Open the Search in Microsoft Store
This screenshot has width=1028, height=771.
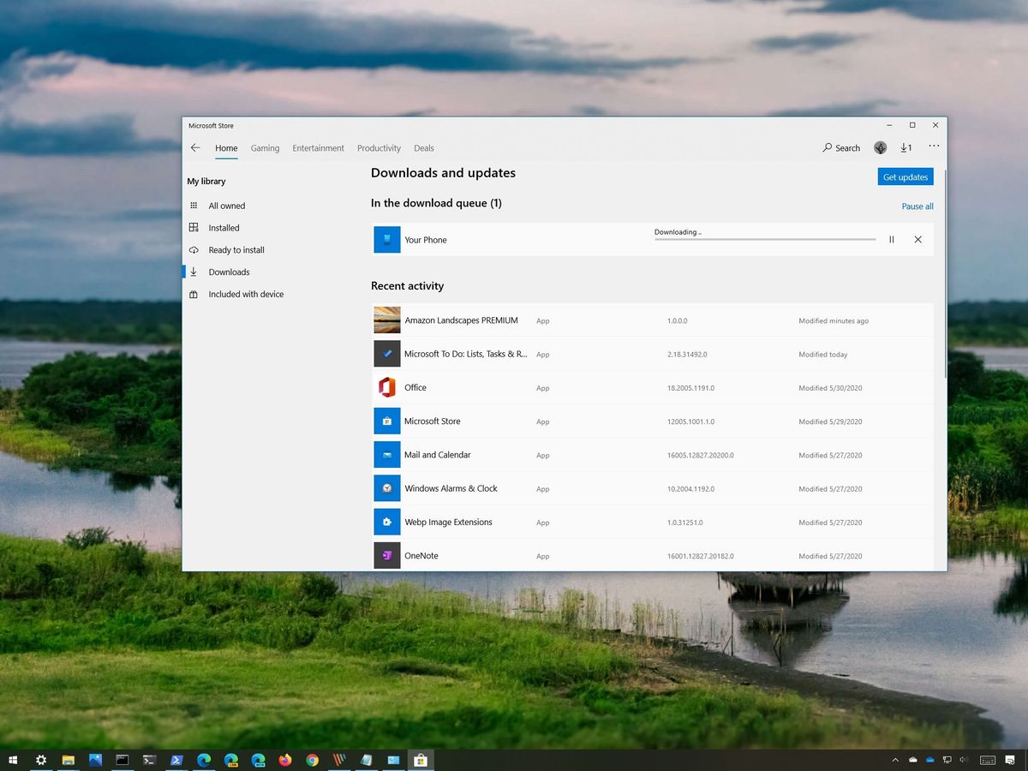point(840,147)
